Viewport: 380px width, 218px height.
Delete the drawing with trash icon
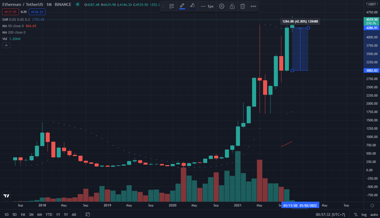point(243,6)
